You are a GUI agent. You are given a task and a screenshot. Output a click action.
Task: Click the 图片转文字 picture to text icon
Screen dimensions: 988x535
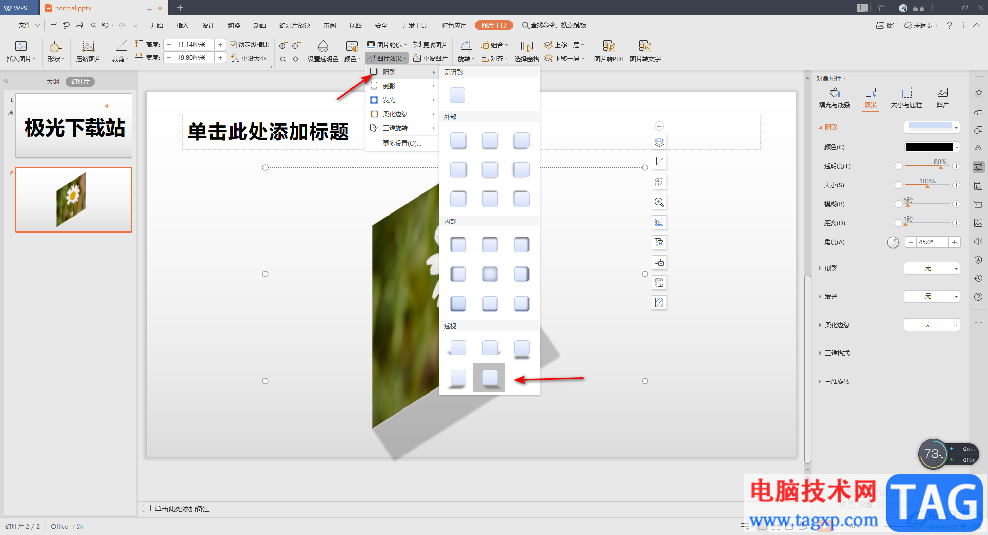coord(645,47)
